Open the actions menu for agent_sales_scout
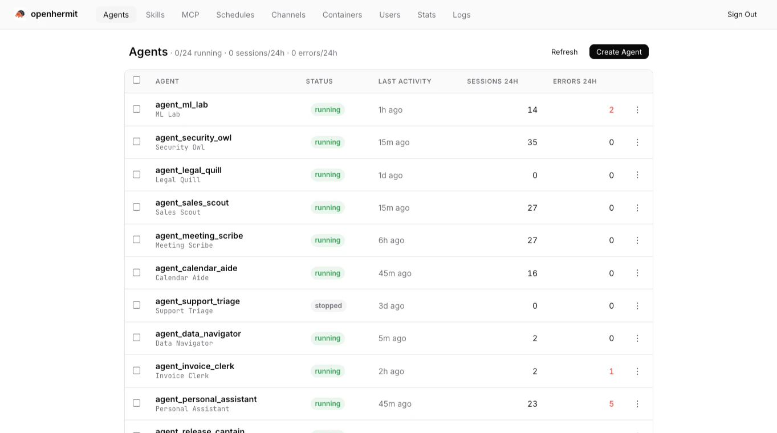Screen dimensions: 777x433 [637, 207]
